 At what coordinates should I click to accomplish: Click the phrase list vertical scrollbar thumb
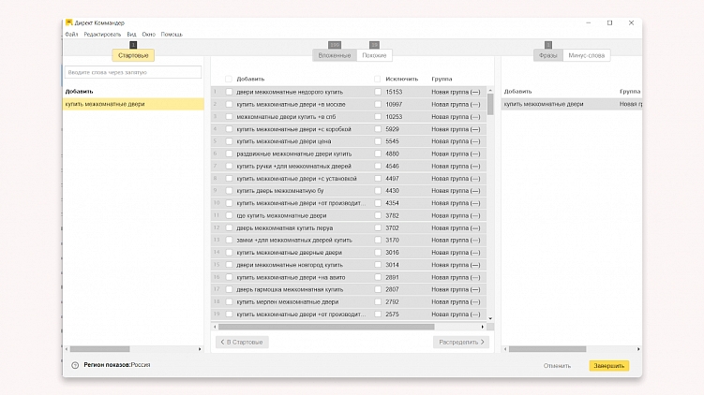pyautogui.click(x=490, y=104)
